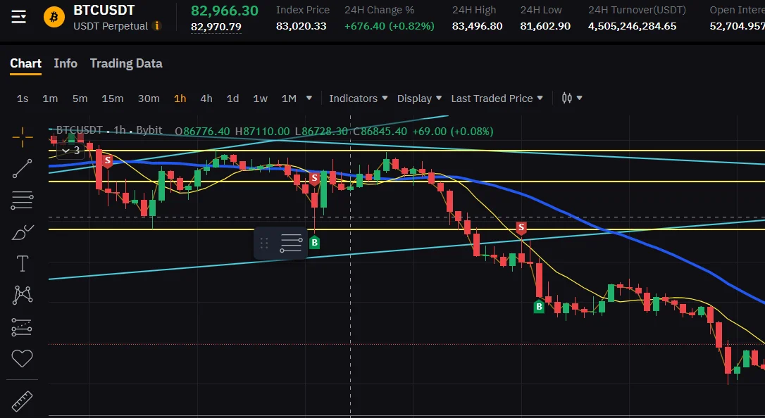
Task: Click the Bitcoin coin logo
Action: point(54,18)
